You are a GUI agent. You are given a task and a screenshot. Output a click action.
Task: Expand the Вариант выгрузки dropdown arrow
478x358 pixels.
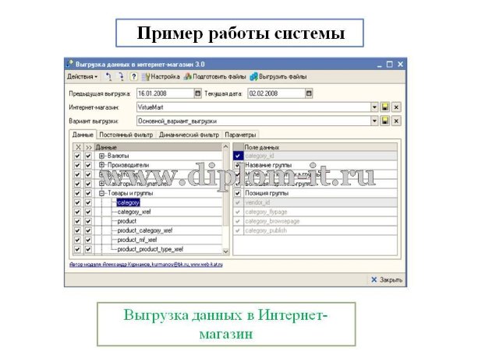(x=374, y=121)
